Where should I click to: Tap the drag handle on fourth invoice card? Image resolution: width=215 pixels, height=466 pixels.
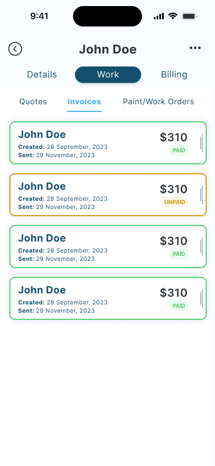(x=202, y=298)
